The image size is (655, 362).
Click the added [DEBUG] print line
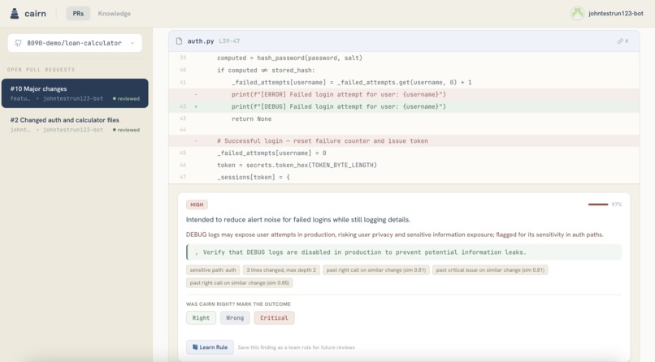pos(404,106)
